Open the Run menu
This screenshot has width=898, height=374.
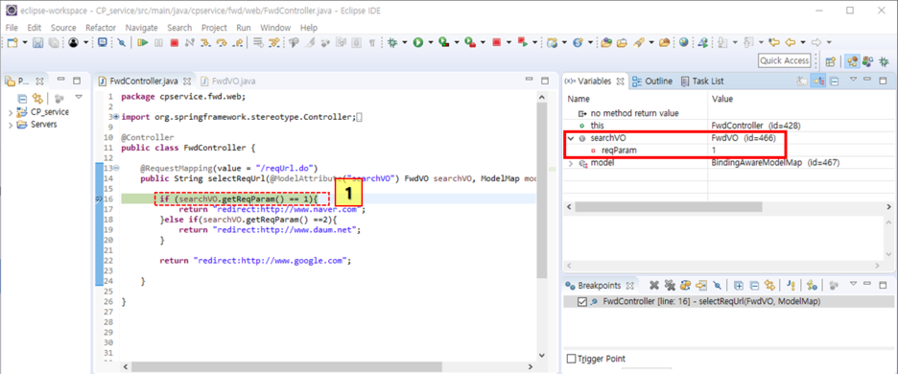tap(244, 28)
